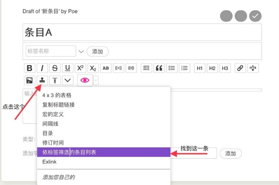
Task: Apply superscript X² formatting
Action: [80, 68]
